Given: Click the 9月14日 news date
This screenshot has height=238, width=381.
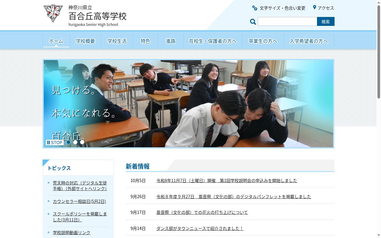Looking at the screenshot, I should [x=138, y=228].
